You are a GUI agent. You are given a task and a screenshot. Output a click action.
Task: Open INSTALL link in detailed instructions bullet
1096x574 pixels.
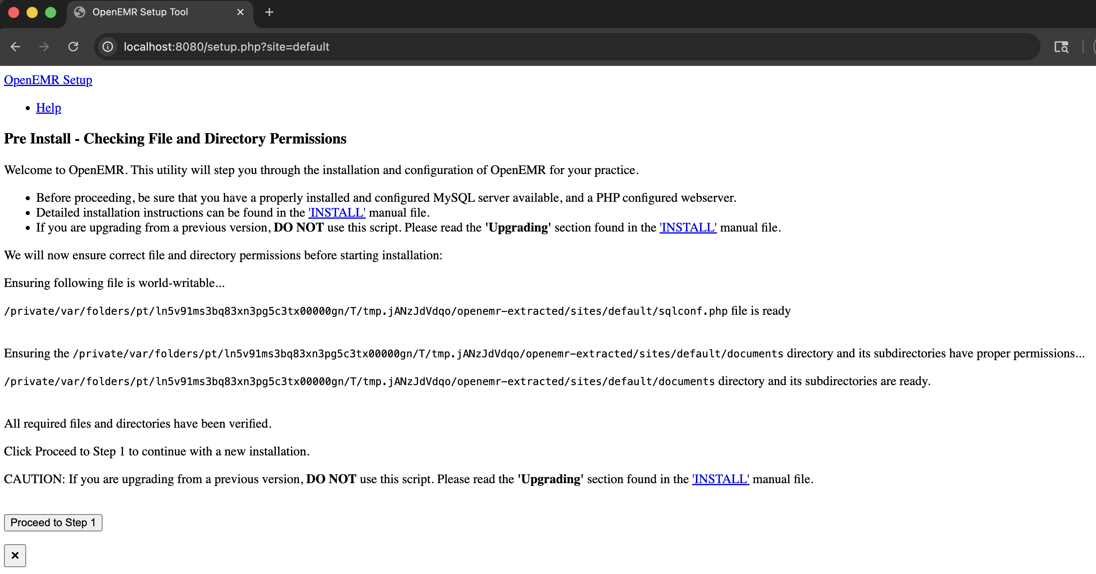[x=337, y=212]
